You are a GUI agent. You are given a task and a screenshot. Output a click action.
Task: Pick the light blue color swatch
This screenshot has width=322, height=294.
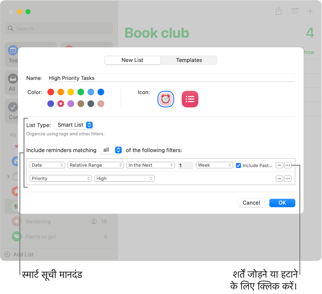pos(91,92)
